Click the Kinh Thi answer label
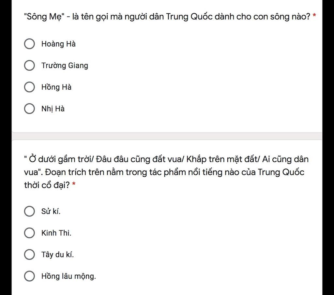The height and width of the screenshot is (295, 334). pos(56,233)
